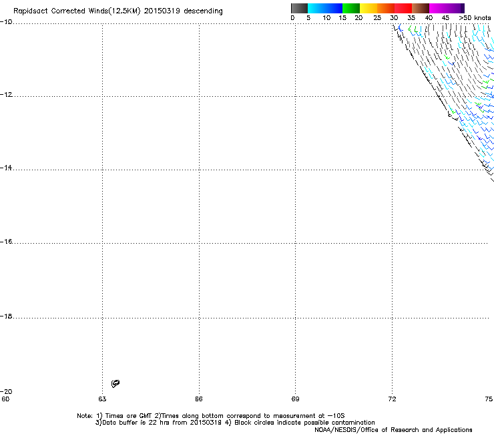Viewport: 494px width, 434px height.
Task: Click the date '20150319' in the title
Action: pos(162,11)
